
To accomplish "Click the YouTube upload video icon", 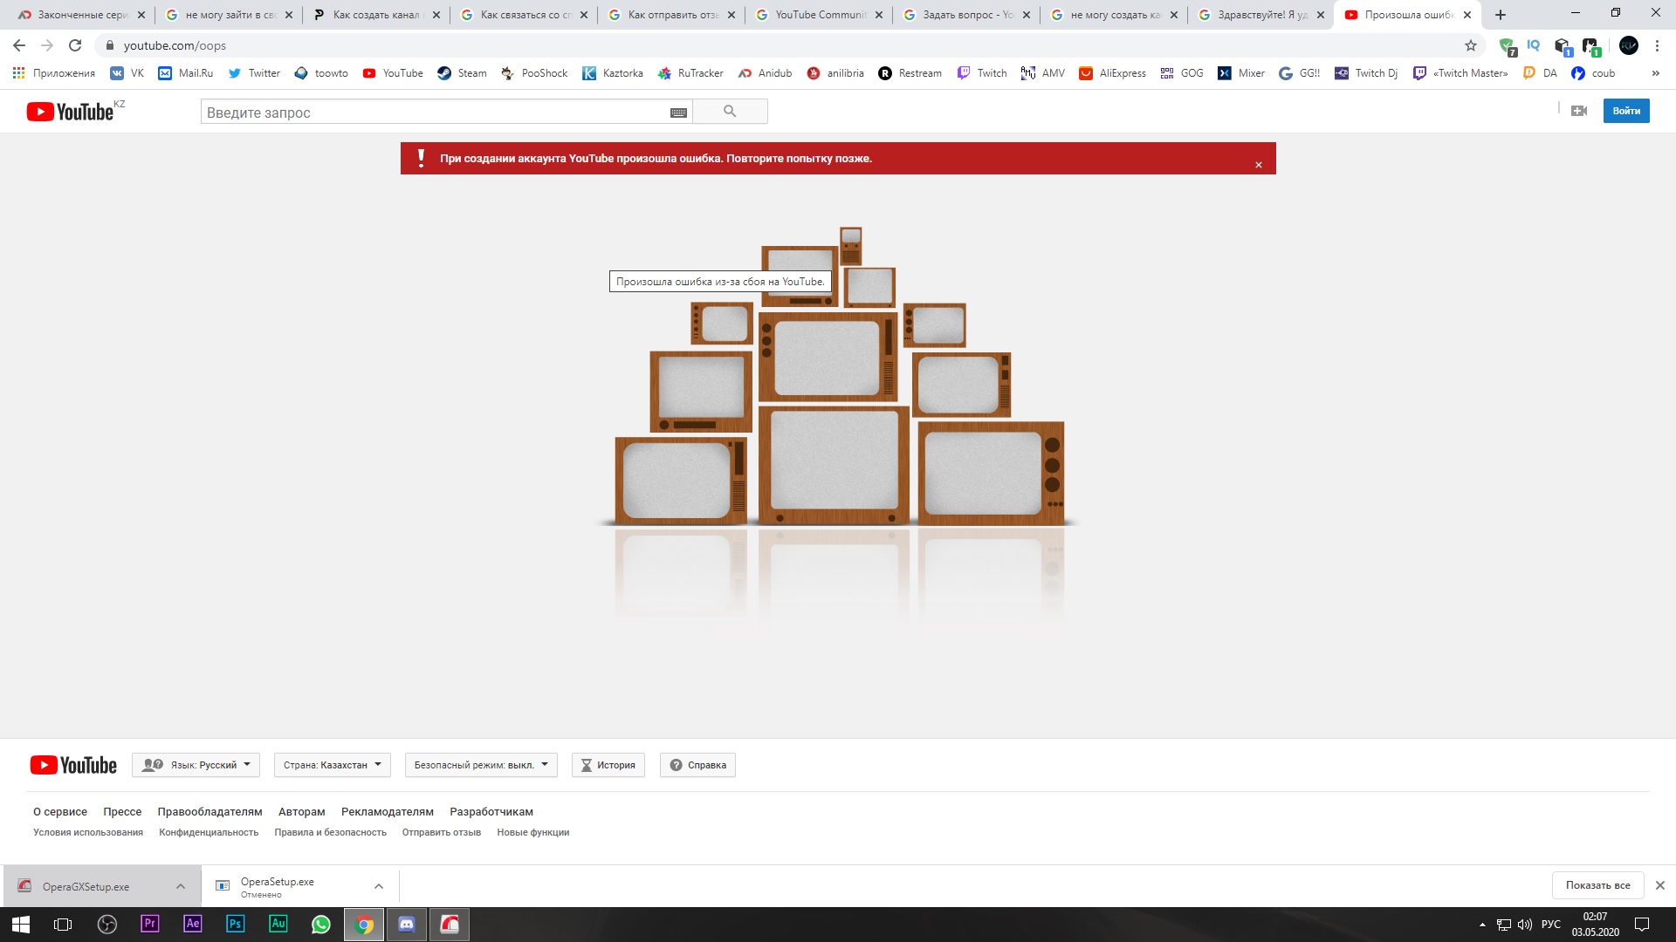I will point(1581,112).
